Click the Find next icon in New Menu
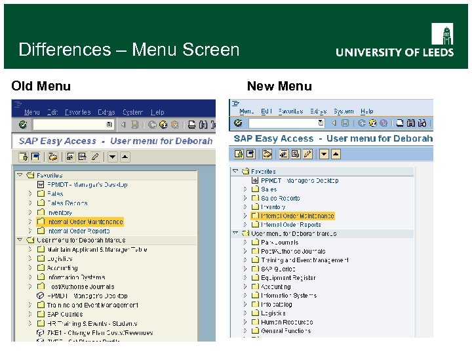Screen dimensions: 472x354 click(x=422, y=123)
